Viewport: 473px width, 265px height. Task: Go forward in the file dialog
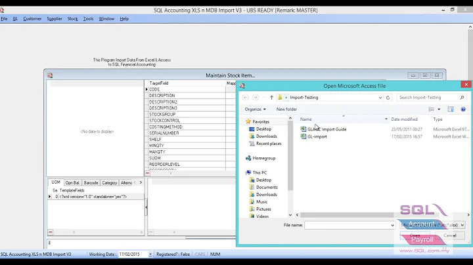pos(255,98)
